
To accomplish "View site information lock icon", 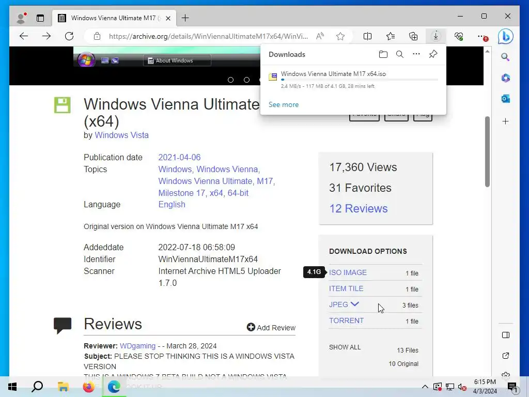I will [97, 36].
